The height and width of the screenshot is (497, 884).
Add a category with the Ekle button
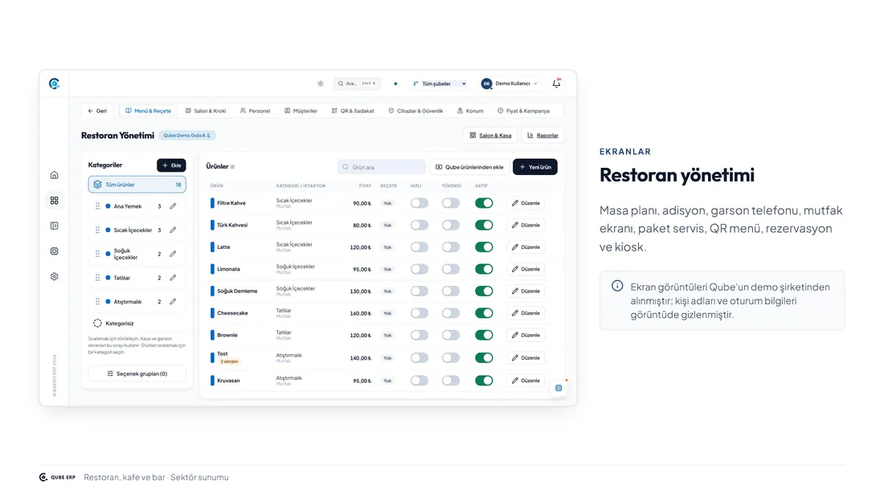pos(171,165)
